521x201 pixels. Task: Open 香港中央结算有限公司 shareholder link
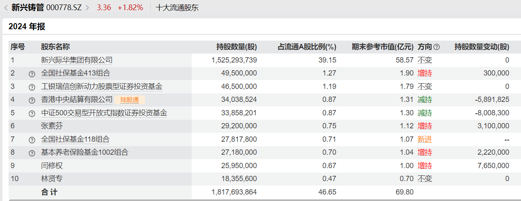(x=77, y=100)
